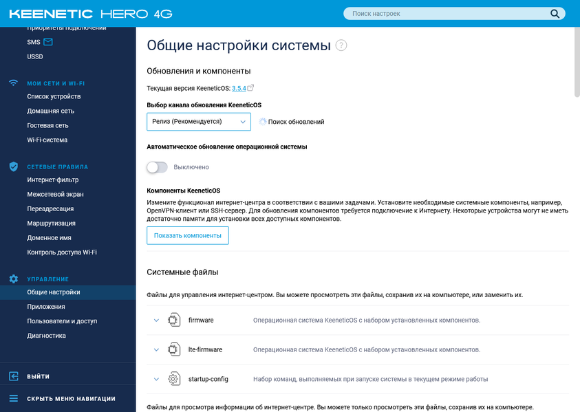Open Диагностика menu item
This screenshot has width=580, height=412.
[47, 336]
